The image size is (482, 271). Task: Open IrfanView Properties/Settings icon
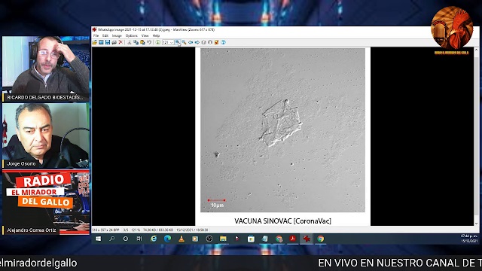pyautogui.click(x=217, y=42)
